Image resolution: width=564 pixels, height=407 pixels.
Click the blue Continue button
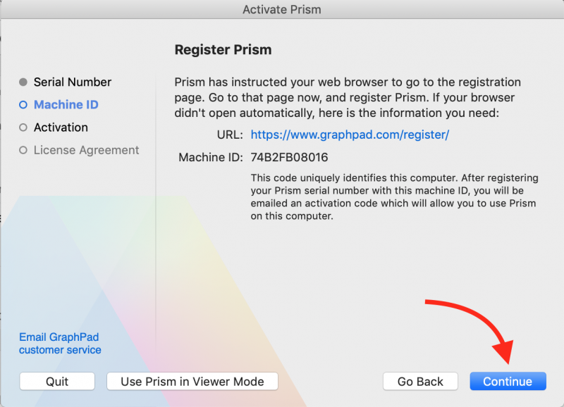[508, 381]
